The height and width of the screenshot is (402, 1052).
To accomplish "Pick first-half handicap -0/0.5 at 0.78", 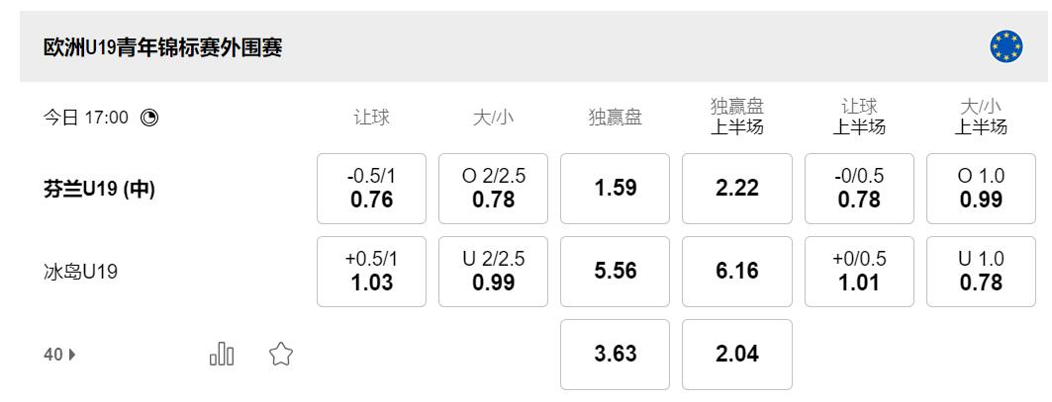I will [859, 189].
